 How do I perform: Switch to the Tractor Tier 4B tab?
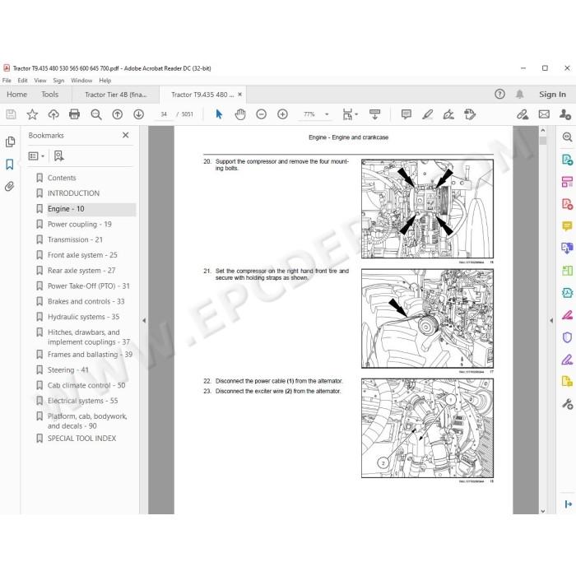(x=115, y=95)
